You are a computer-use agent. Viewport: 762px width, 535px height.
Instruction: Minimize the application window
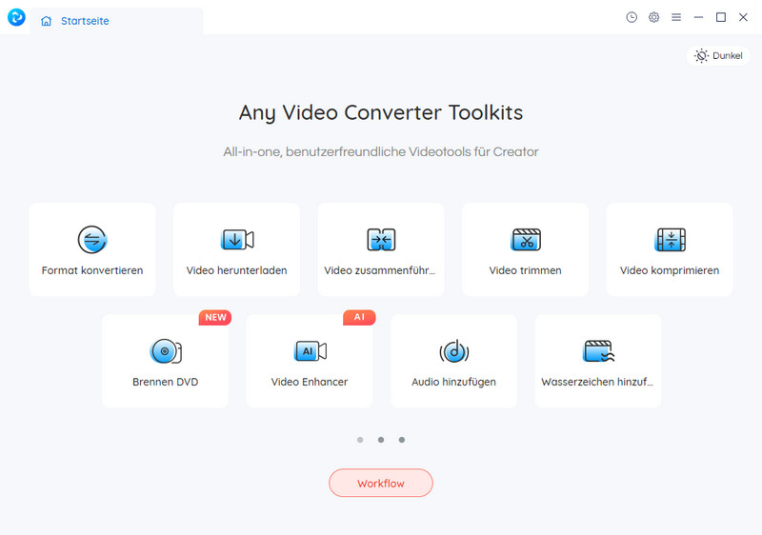[x=698, y=17]
